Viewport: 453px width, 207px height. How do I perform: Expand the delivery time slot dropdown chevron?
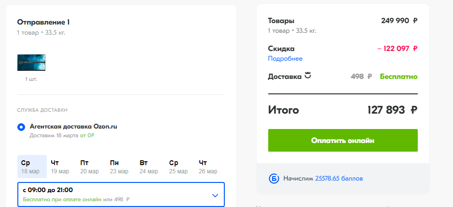[215, 195]
